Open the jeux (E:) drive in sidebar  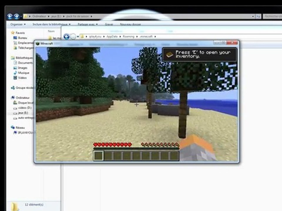[23, 113]
